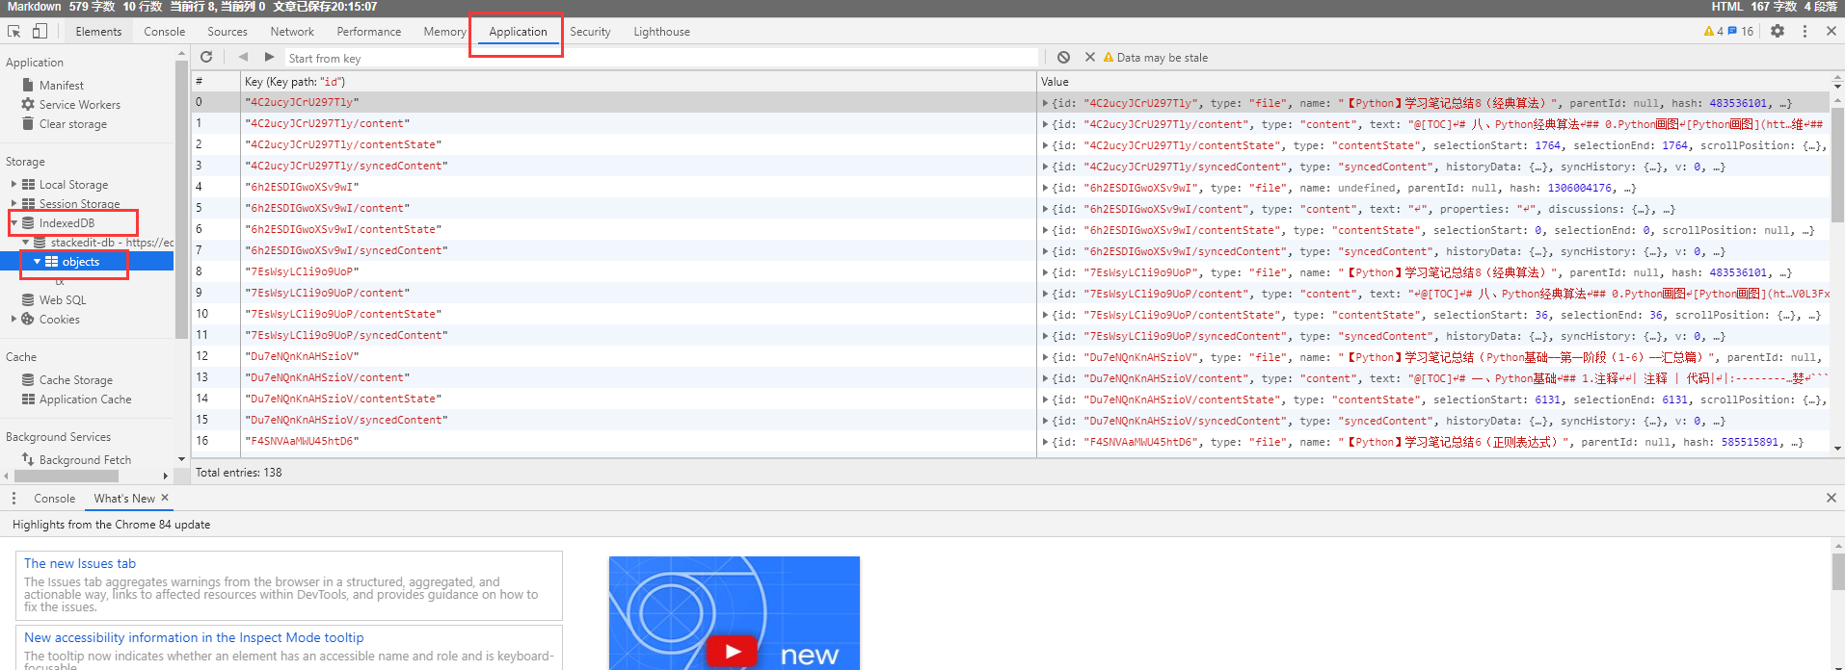
Task: Close the DevTools panel
Action: (x=1831, y=31)
